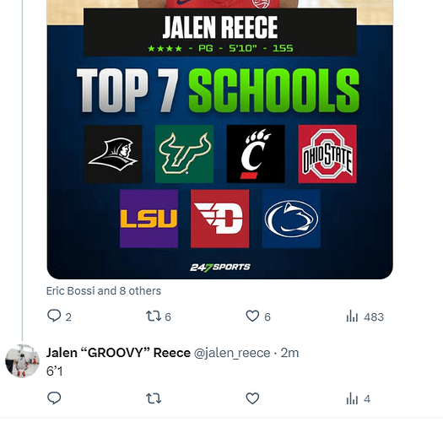Click the Dayton Flyers logo tile
Viewport: 443px width, 422px height.
[220, 219]
